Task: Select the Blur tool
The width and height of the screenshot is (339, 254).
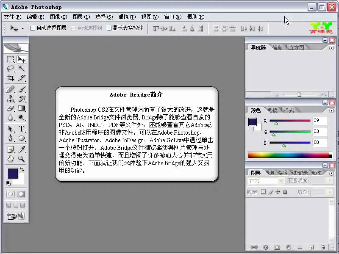Action: [x=10, y=118]
